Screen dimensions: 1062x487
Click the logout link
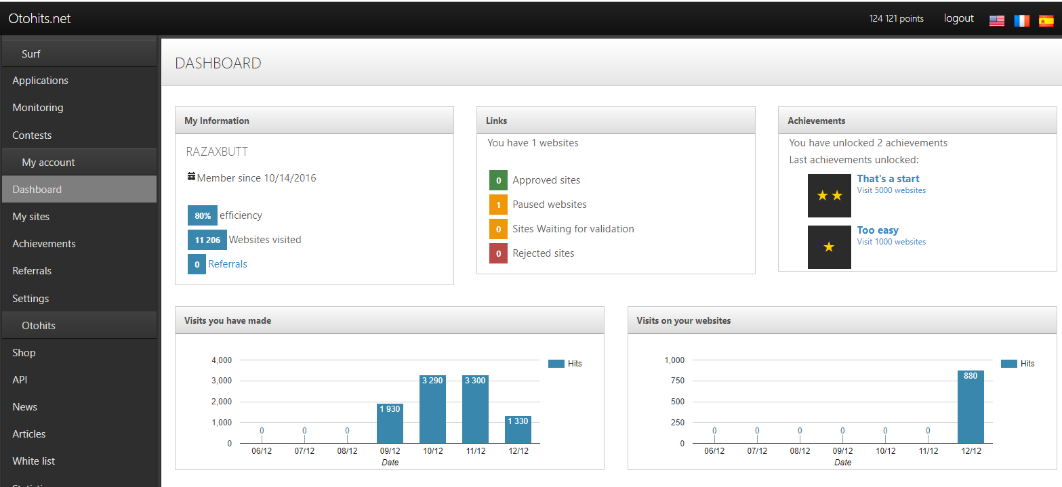coord(958,19)
